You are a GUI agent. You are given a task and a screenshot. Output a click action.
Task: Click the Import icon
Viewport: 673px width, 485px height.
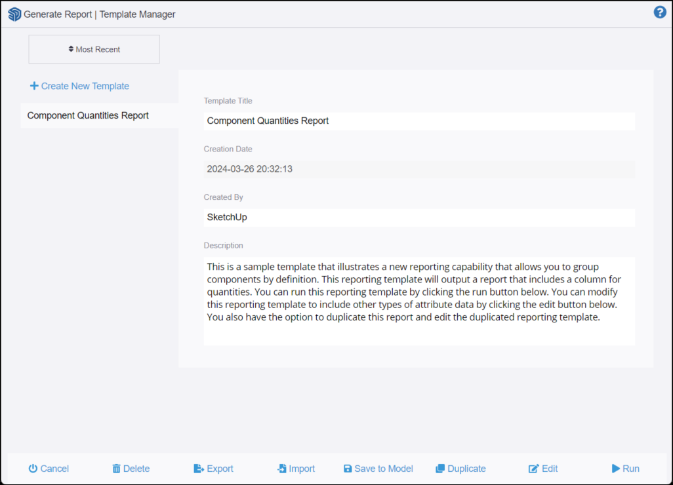tap(281, 469)
